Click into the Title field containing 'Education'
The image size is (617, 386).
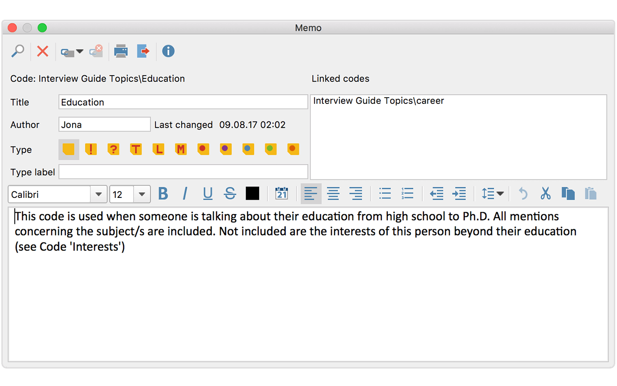pyautogui.click(x=183, y=102)
